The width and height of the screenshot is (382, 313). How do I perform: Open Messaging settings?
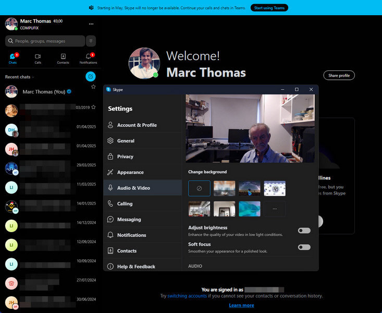pos(143,219)
